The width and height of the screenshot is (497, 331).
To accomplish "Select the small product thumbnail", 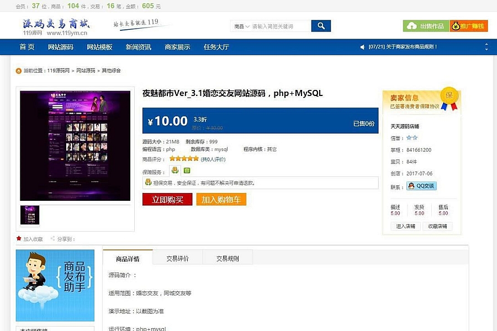I will click(30, 215).
